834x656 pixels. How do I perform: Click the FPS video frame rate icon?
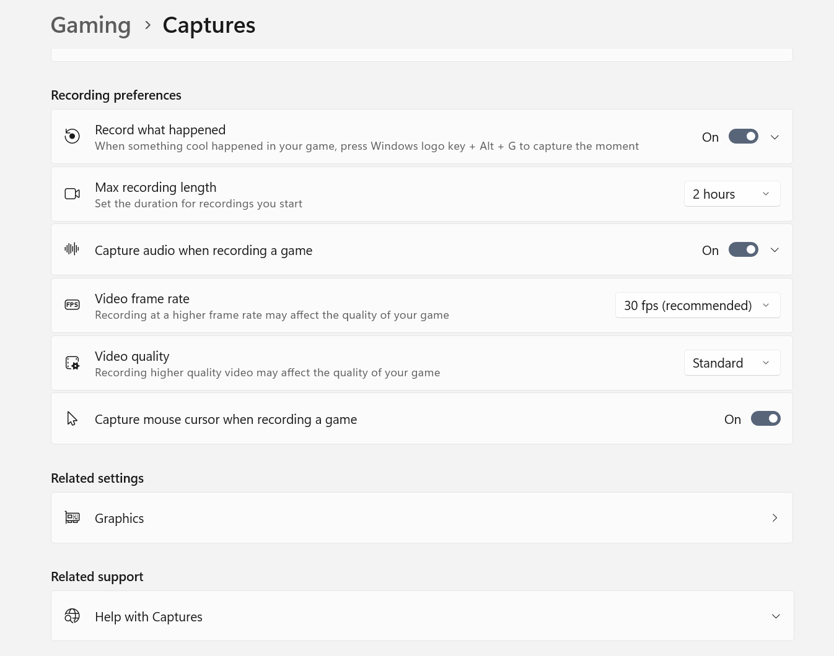[x=72, y=304]
